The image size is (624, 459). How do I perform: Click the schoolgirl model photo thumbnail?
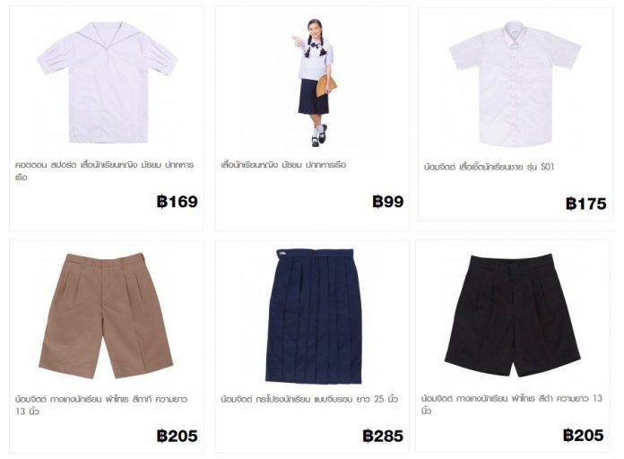tap(313, 82)
